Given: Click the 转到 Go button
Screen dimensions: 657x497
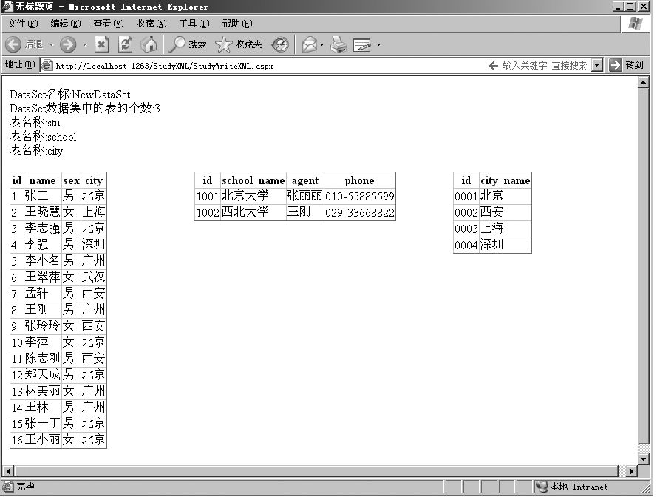Looking at the screenshot, I should (x=626, y=65).
